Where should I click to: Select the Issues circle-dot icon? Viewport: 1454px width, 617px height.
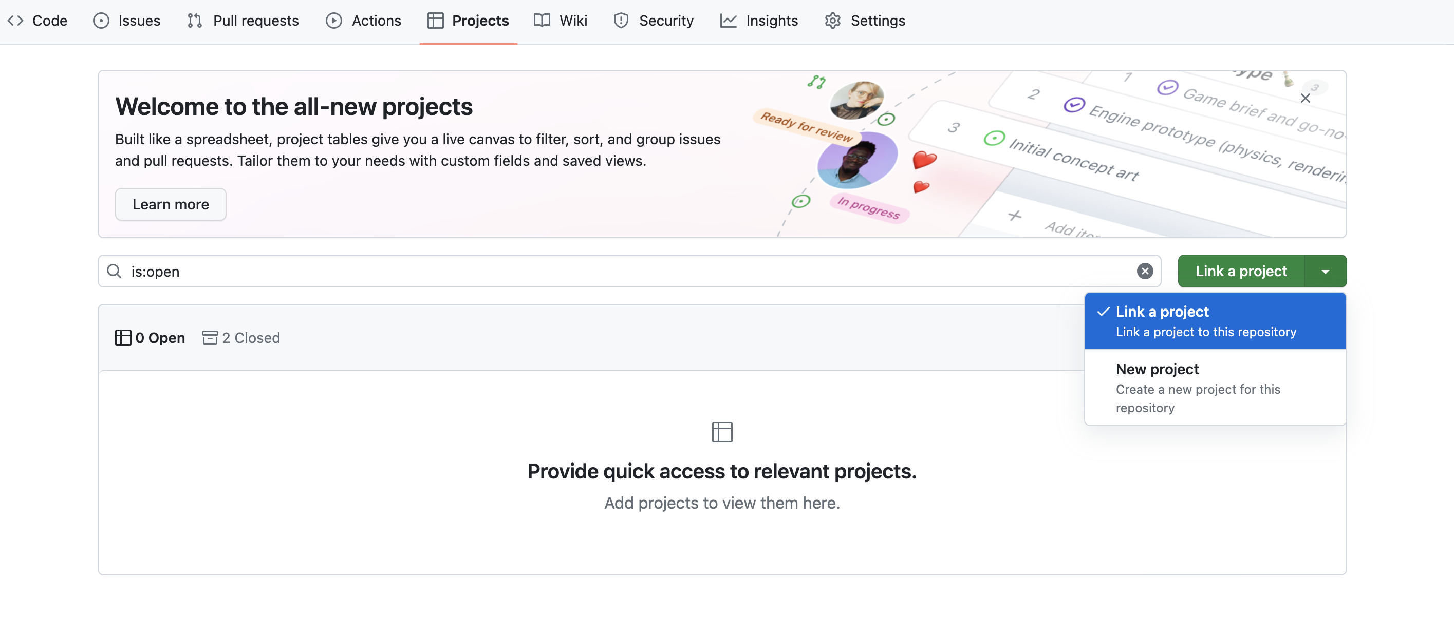[101, 21]
